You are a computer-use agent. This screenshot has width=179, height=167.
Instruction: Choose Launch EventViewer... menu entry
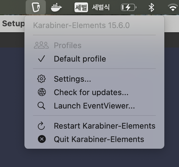point(94,106)
